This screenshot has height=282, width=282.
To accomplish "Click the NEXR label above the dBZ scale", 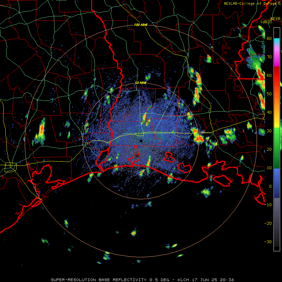I will [275, 19].
